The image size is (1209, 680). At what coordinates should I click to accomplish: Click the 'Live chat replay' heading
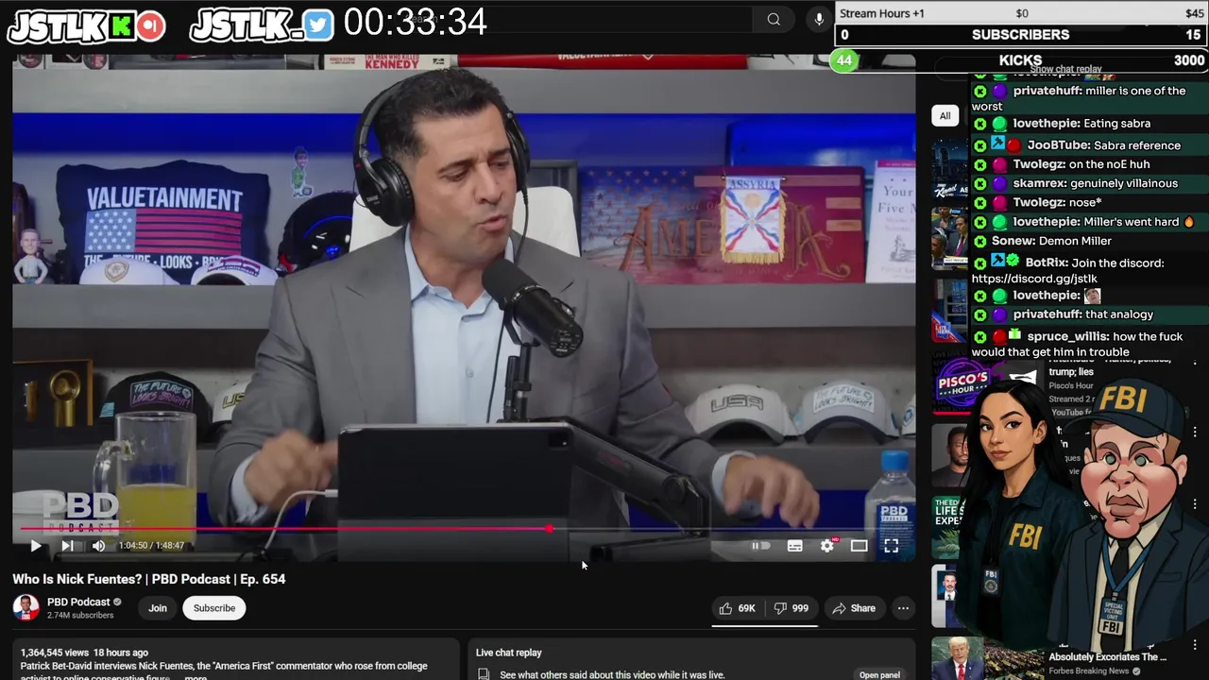[508, 653]
